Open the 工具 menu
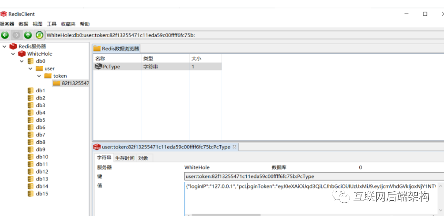 (51, 24)
